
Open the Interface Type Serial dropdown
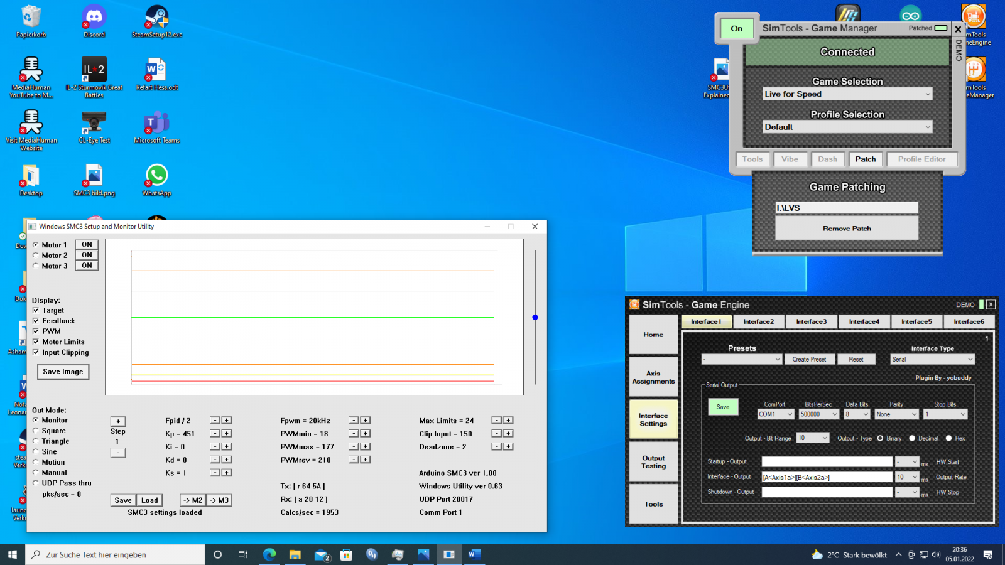click(x=933, y=359)
